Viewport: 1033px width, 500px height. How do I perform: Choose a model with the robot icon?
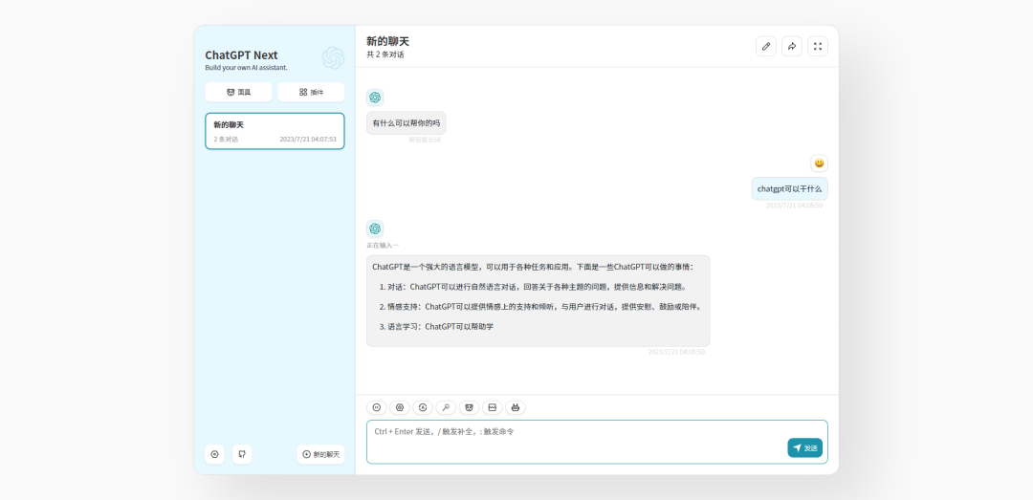coord(516,408)
